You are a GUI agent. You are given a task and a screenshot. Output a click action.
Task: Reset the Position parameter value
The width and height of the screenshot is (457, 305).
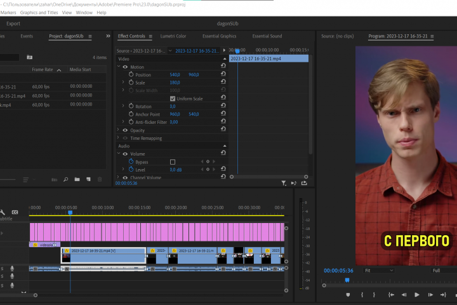tap(223, 74)
